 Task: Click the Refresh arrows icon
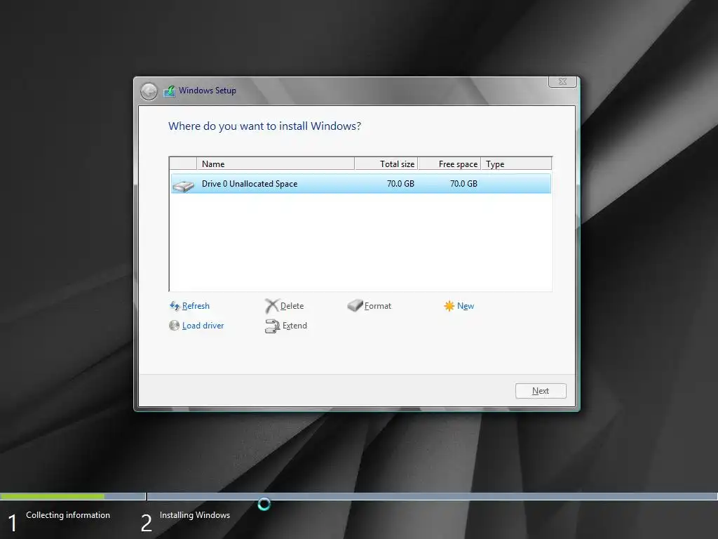[175, 306]
